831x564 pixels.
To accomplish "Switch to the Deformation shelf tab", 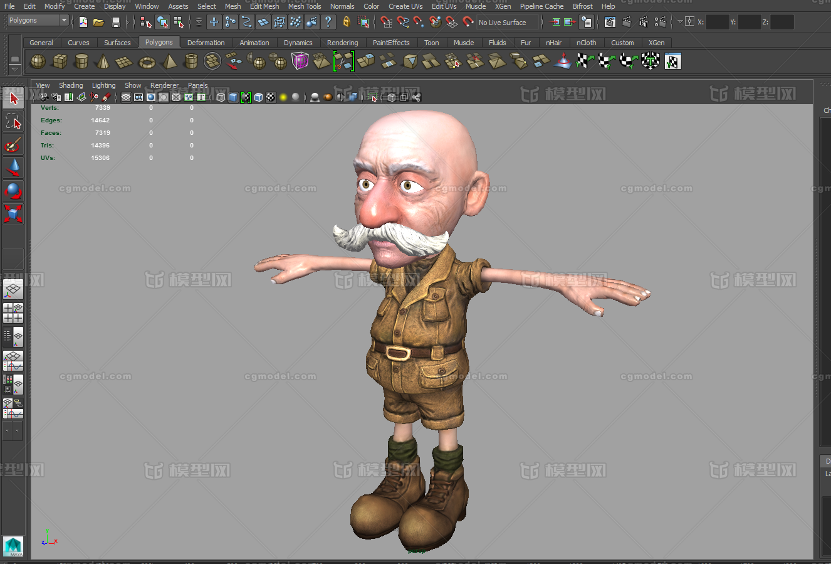I will [206, 43].
